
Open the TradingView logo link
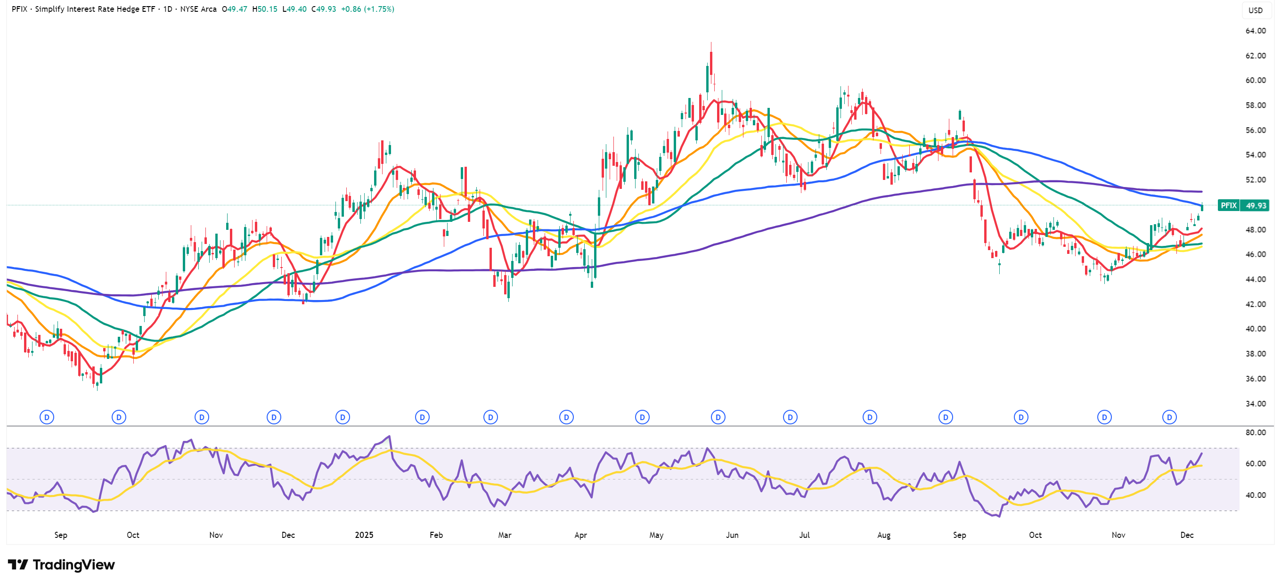(x=61, y=565)
